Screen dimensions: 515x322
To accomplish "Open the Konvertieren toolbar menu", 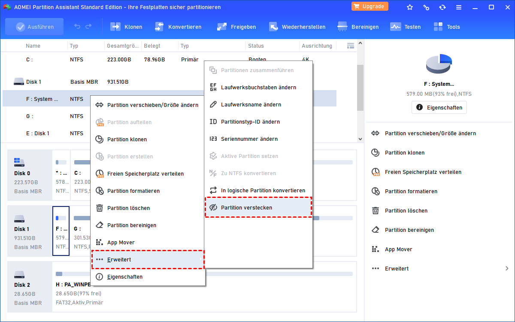I will pos(178,27).
